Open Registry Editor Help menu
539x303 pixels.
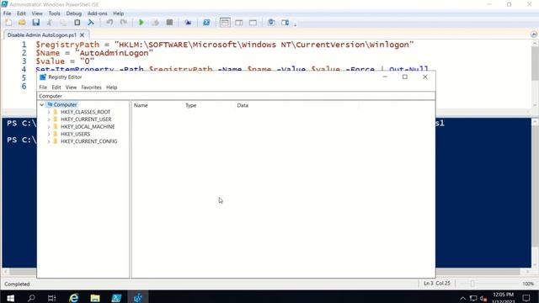click(x=112, y=88)
